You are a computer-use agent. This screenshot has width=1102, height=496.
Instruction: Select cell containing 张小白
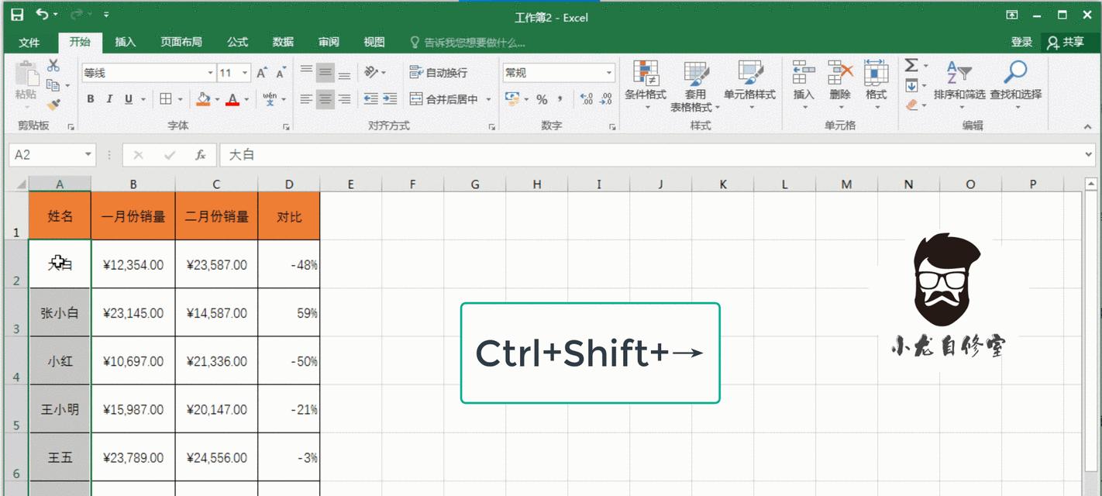60,313
